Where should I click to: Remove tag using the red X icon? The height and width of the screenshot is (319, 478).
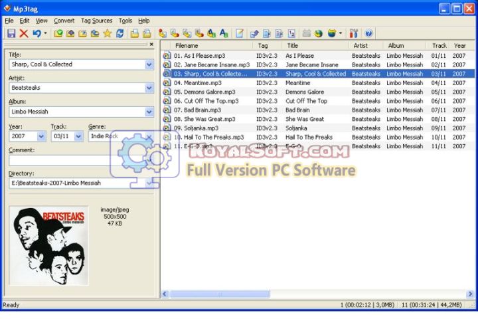point(24,33)
